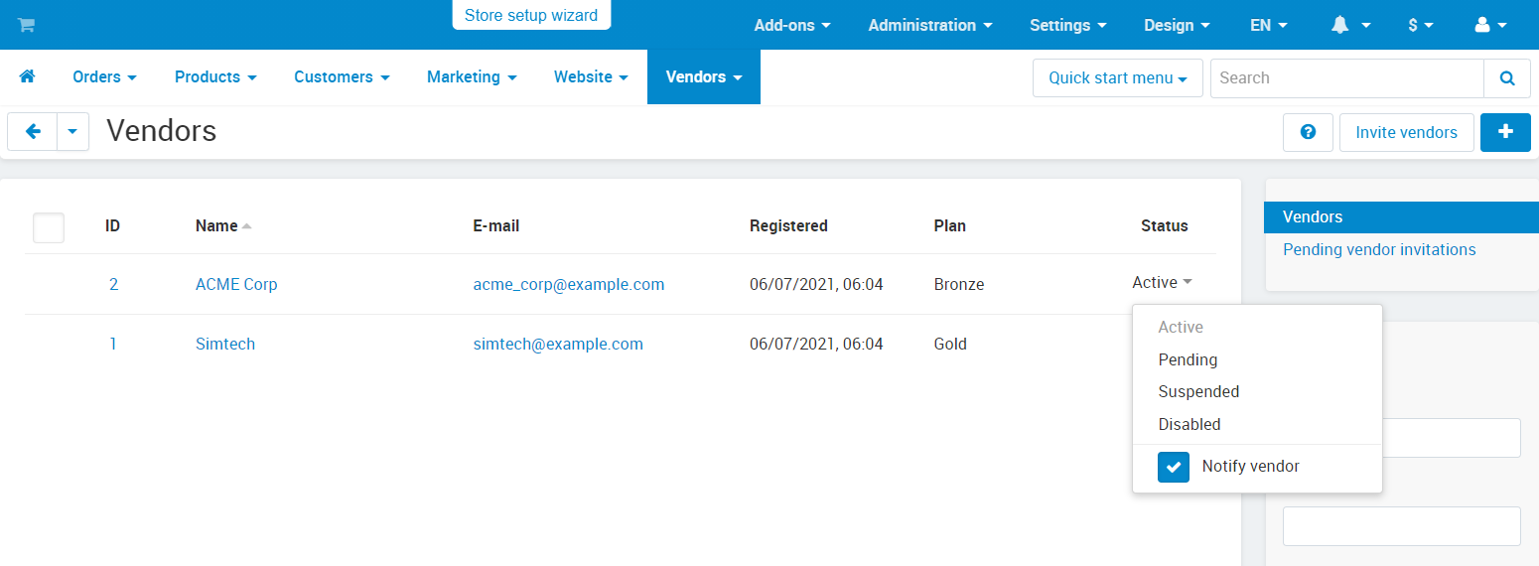This screenshot has height=566, width=1539.
Task: Select Suspended in status menu
Action: coord(1198,391)
